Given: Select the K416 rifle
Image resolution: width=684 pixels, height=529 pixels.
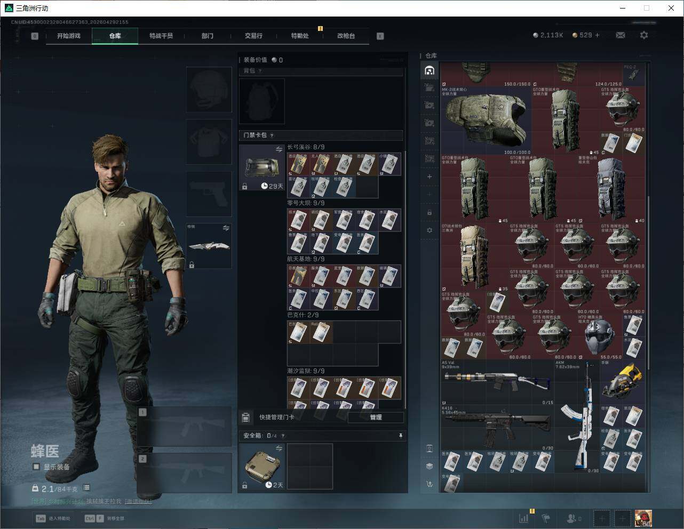Looking at the screenshot, I should pos(497,428).
